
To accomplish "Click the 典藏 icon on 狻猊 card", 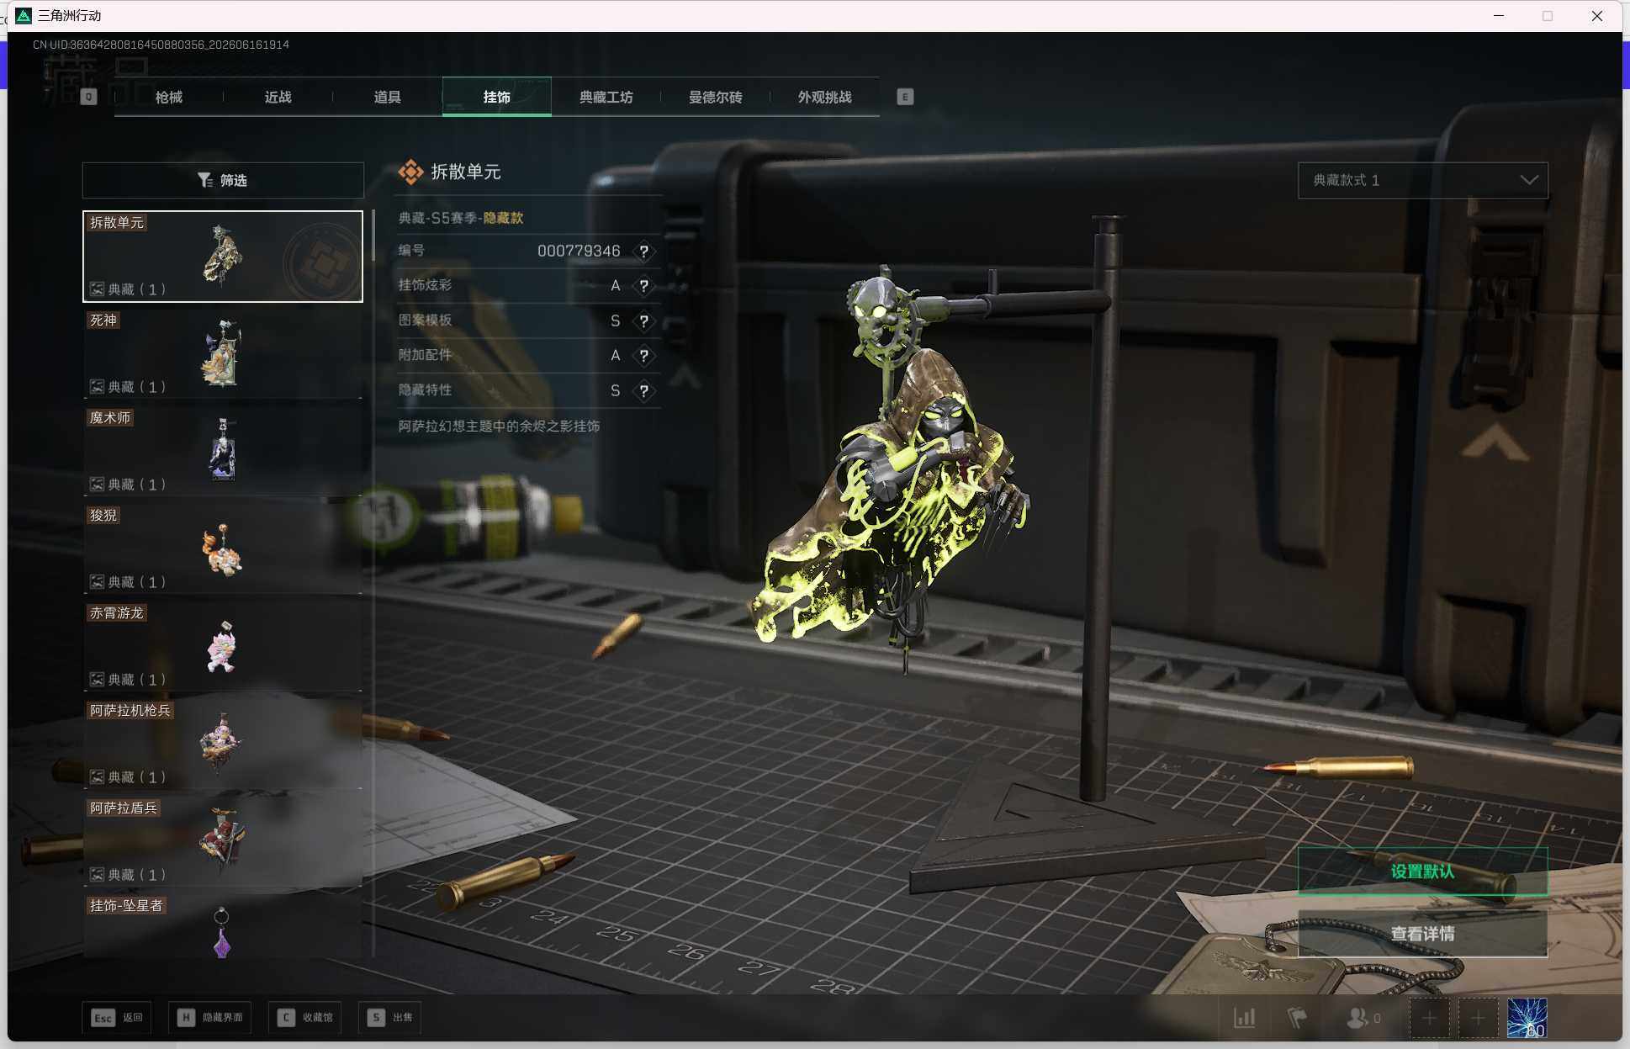I will [x=98, y=582].
